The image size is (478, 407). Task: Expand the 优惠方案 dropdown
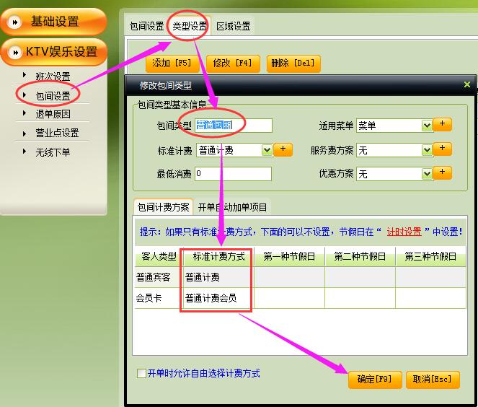[x=426, y=174]
